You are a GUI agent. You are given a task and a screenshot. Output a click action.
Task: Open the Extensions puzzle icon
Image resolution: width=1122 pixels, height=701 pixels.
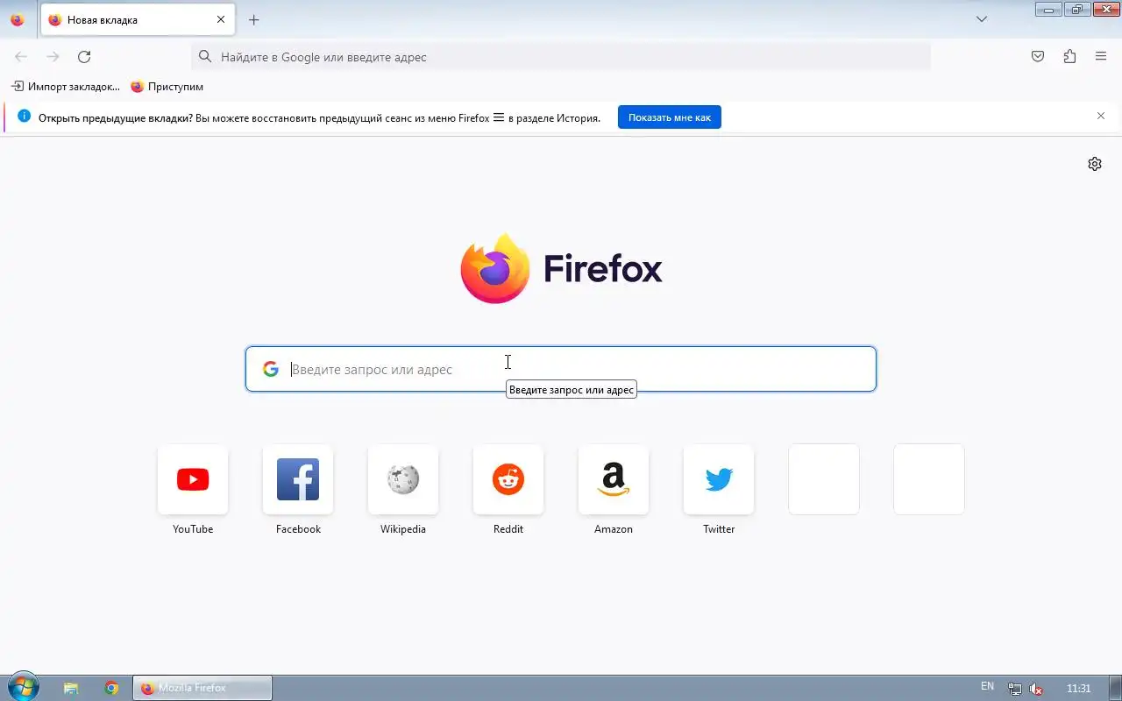point(1069,57)
